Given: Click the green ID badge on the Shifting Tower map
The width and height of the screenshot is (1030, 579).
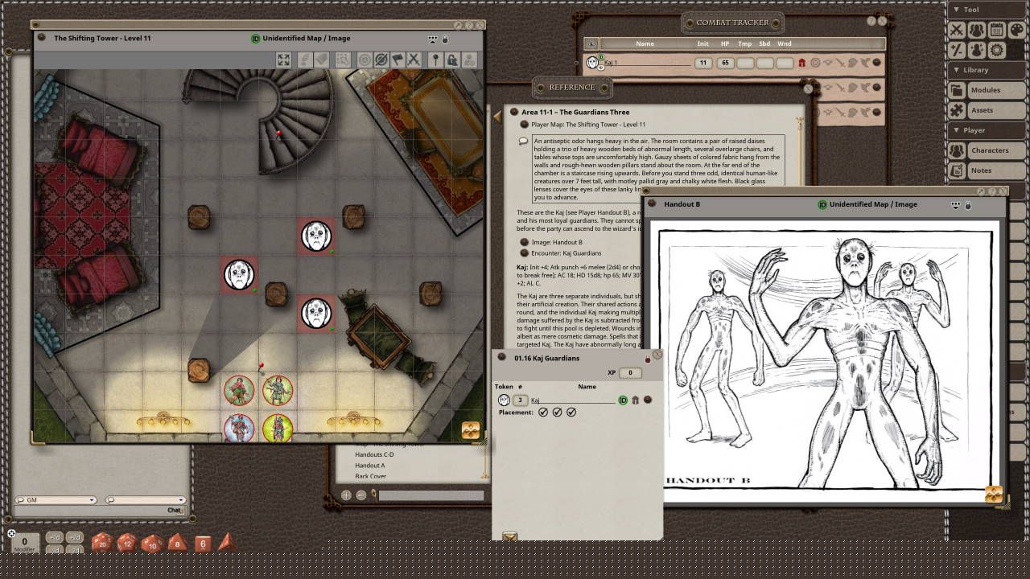Looking at the screenshot, I should [x=256, y=39].
